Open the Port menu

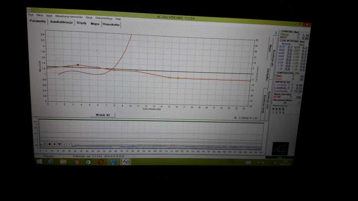tap(31, 15)
